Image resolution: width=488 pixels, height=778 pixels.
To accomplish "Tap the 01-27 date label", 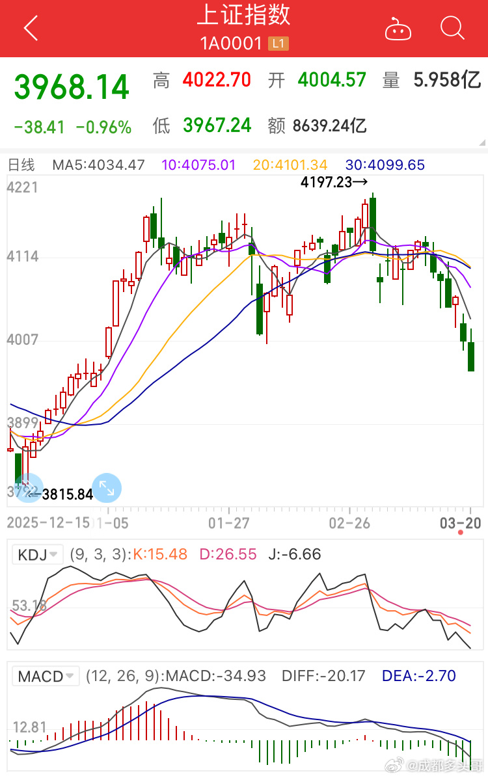I will click(x=229, y=523).
